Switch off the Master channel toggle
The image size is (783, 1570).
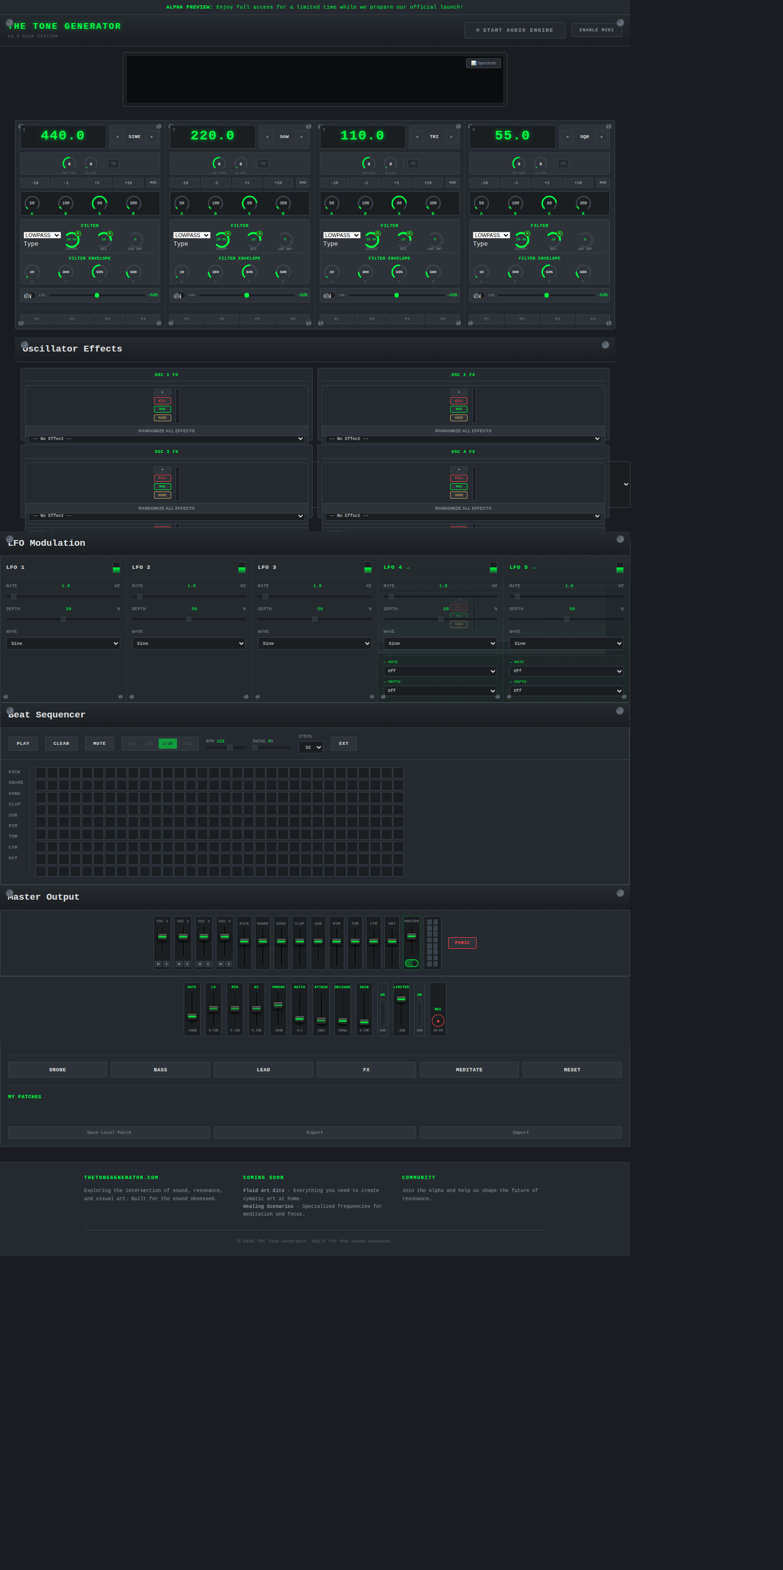click(x=412, y=963)
